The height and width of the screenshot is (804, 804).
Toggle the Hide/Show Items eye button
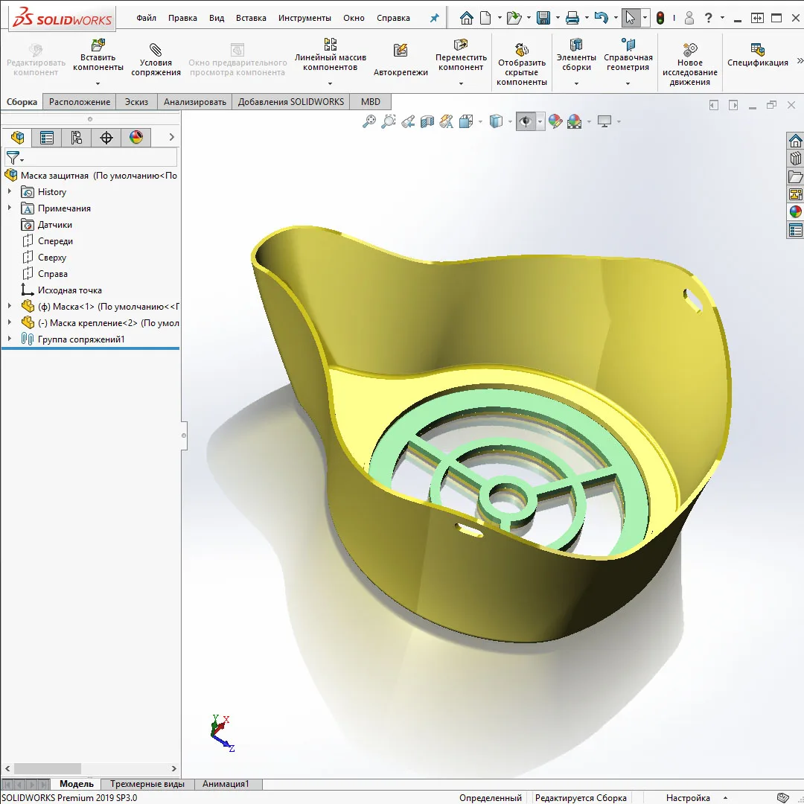click(x=526, y=121)
